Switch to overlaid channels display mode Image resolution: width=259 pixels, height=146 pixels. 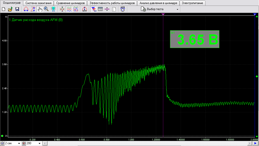76,9
